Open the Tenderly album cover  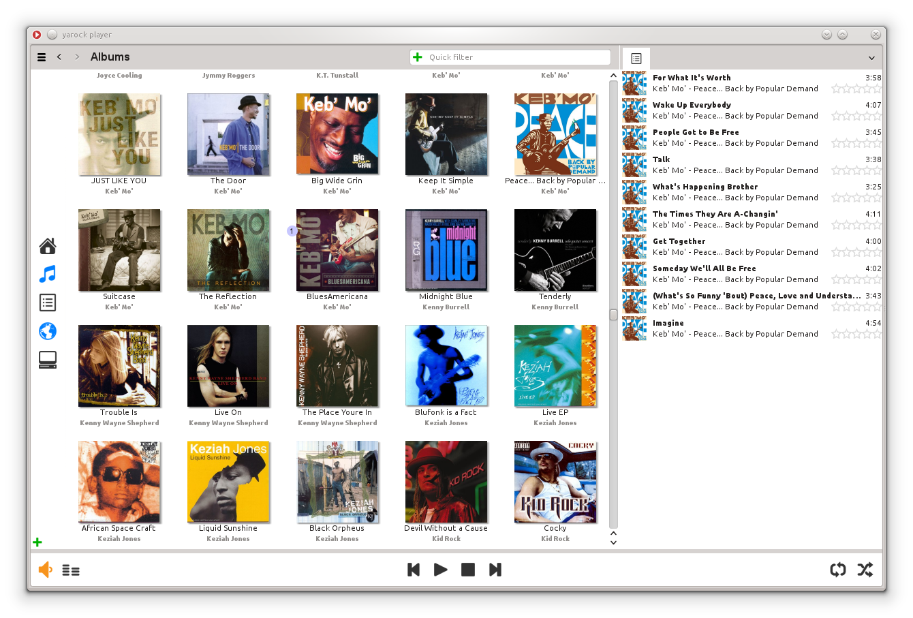[x=555, y=250]
